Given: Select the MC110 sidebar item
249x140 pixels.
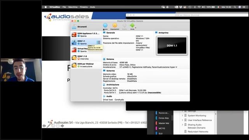Looking at the screenshot, I should click(x=162, y=128).
